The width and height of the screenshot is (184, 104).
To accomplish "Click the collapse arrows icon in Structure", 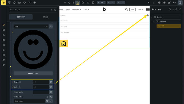I will (180, 9).
